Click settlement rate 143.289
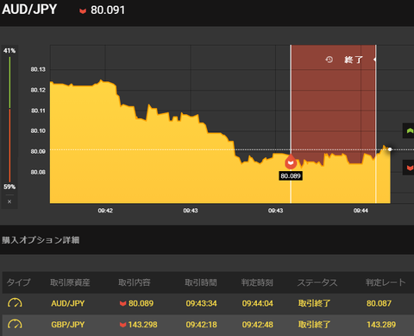This screenshot has height=336, width=414. (x=381, y=325)
